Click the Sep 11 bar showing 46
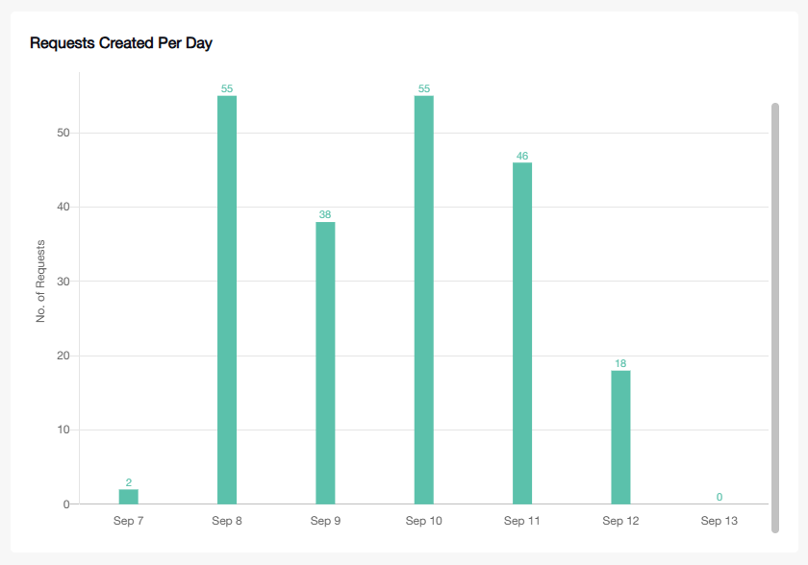The width and height of the screenshot is (808, 565). point(522,333)
